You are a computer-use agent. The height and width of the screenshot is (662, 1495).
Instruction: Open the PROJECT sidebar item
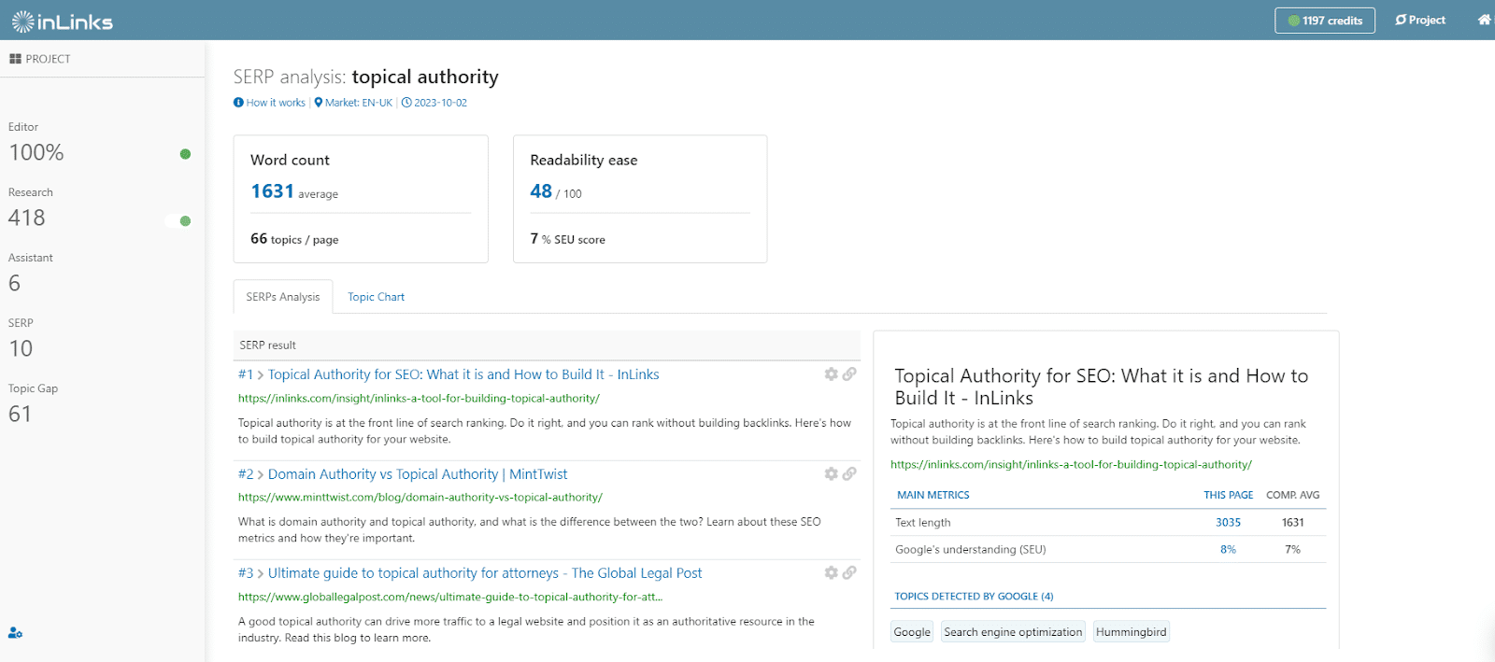(x=40, y=59)
